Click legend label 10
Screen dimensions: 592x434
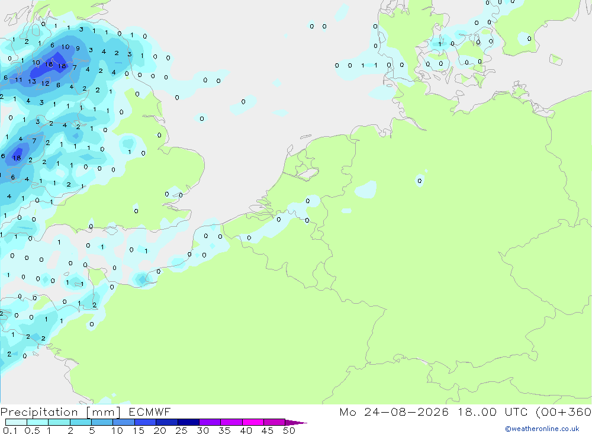(x=117, y=430)
